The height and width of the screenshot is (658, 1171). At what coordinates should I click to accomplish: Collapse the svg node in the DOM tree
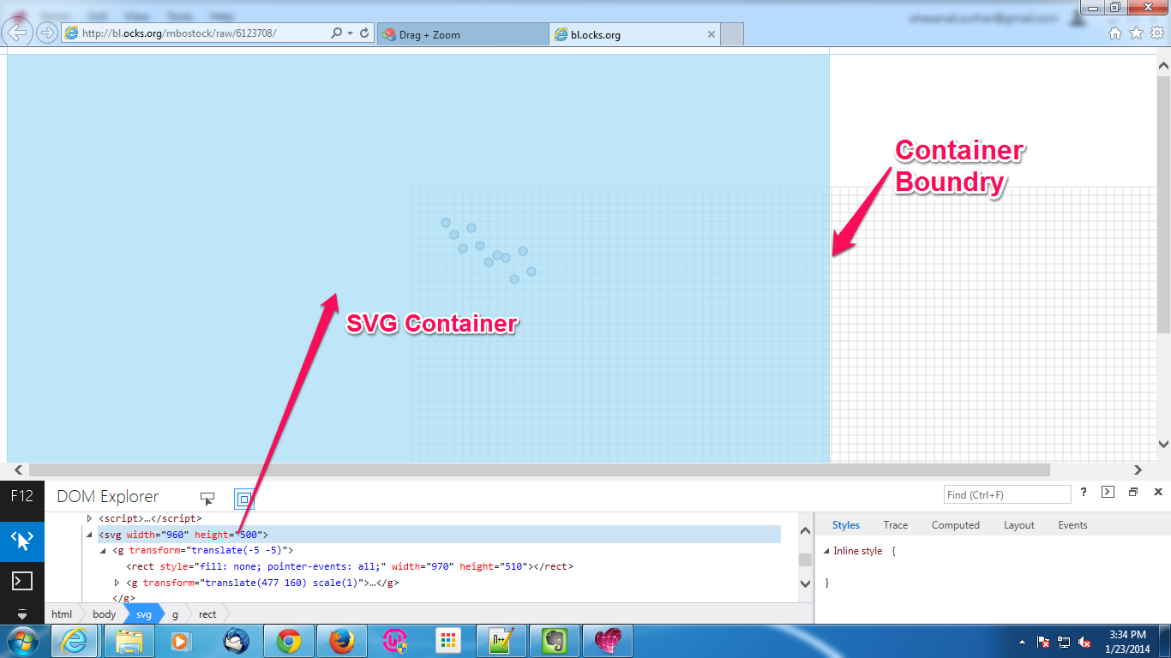click(x=89, y=535)
